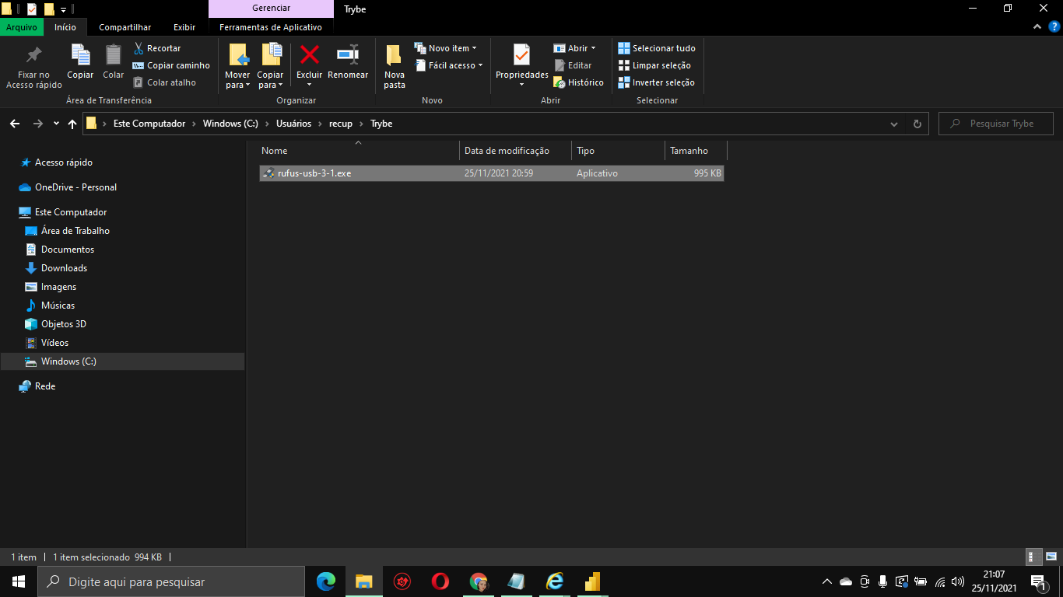Create a folder with Nova pasta
This screenshot has height=597, width=1063.
(395, 67)
